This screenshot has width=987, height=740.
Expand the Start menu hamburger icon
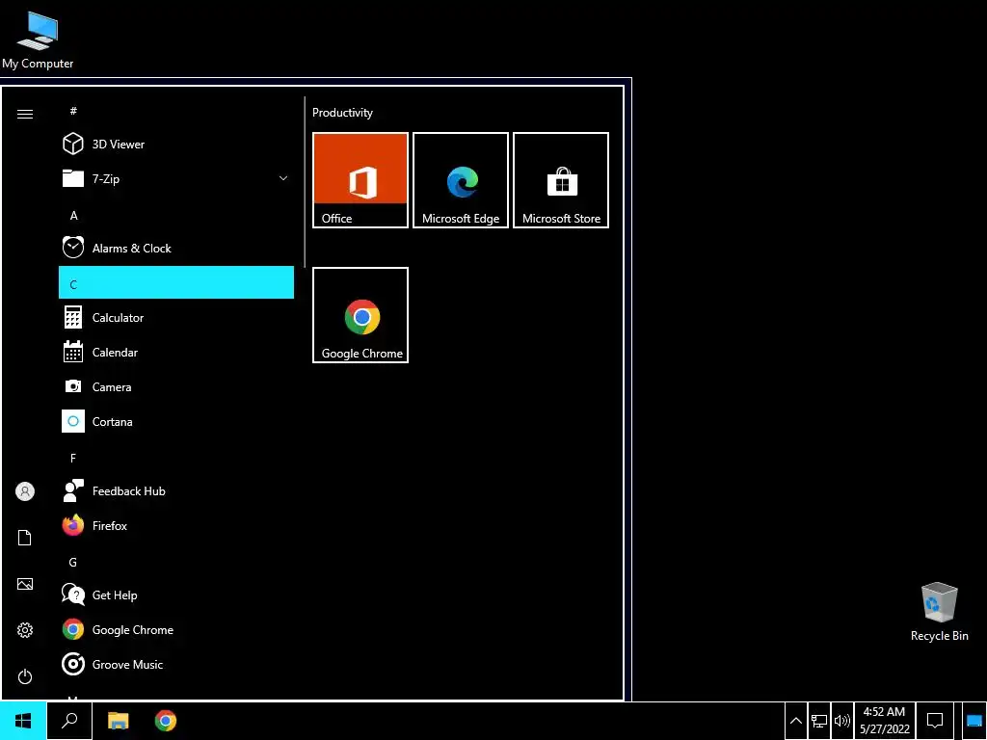[25, 114]
